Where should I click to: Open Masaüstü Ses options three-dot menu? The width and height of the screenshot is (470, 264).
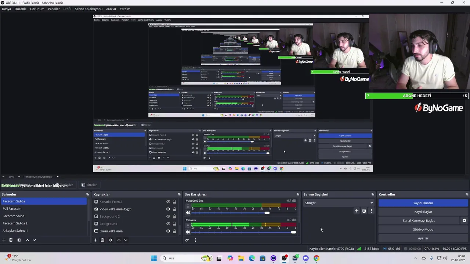pos(188,206)
